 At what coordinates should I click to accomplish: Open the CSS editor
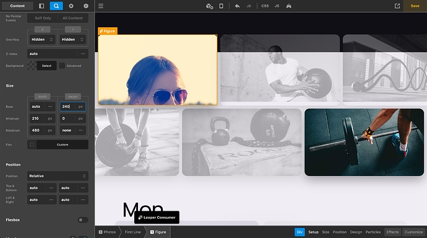(265, 6)
